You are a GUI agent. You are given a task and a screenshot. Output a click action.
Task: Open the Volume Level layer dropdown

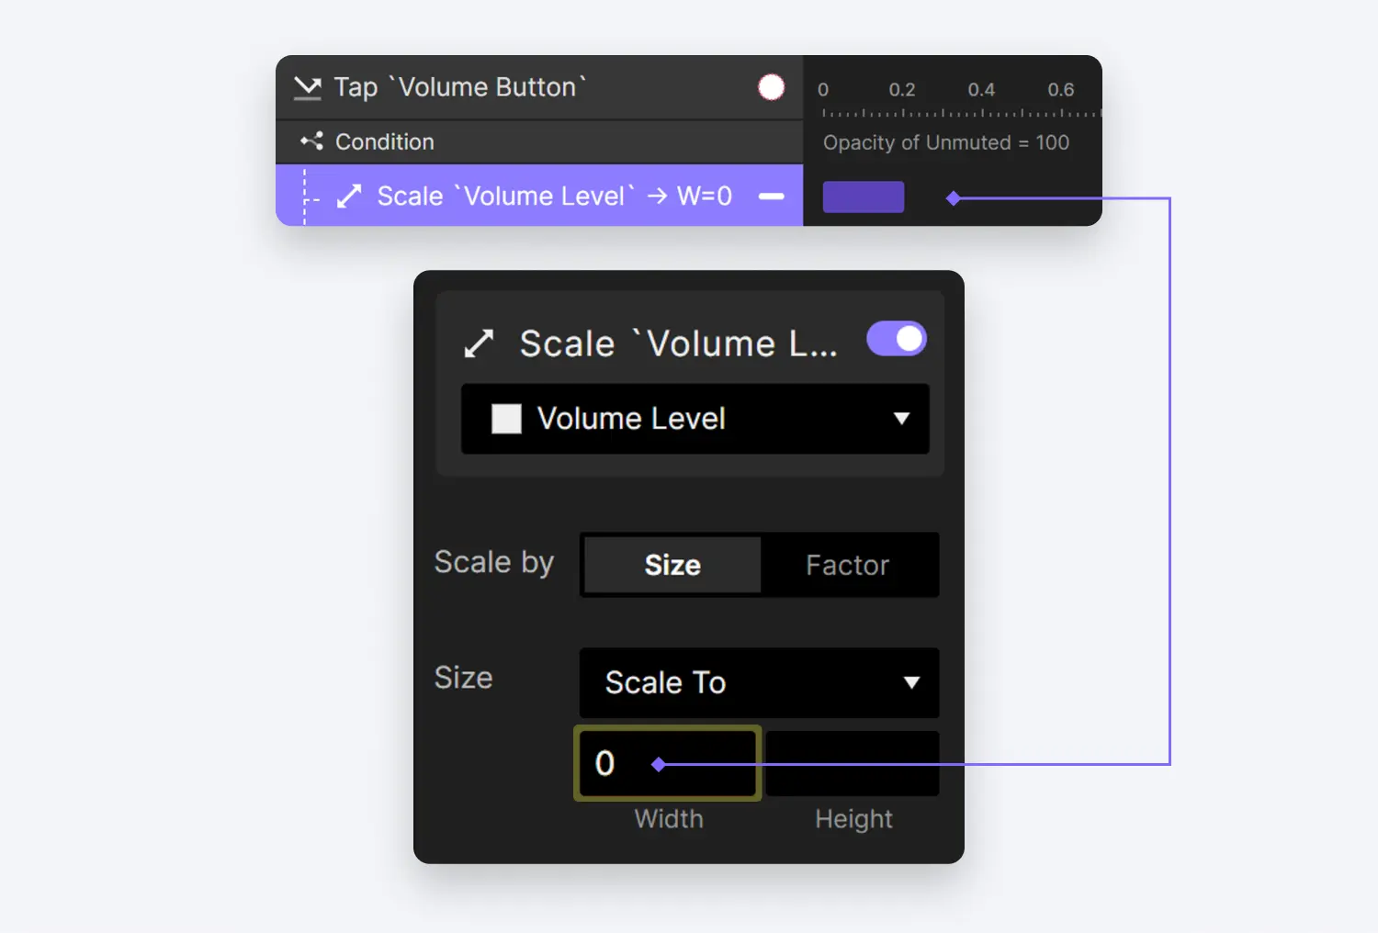pos(695,419)
